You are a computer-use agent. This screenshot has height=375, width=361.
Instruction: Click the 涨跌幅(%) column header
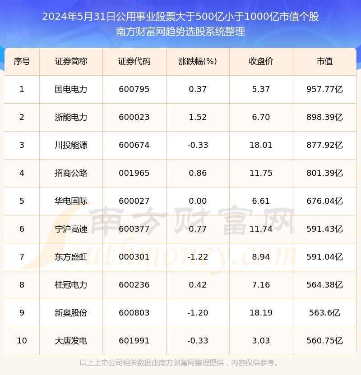[x=198, y=61]
